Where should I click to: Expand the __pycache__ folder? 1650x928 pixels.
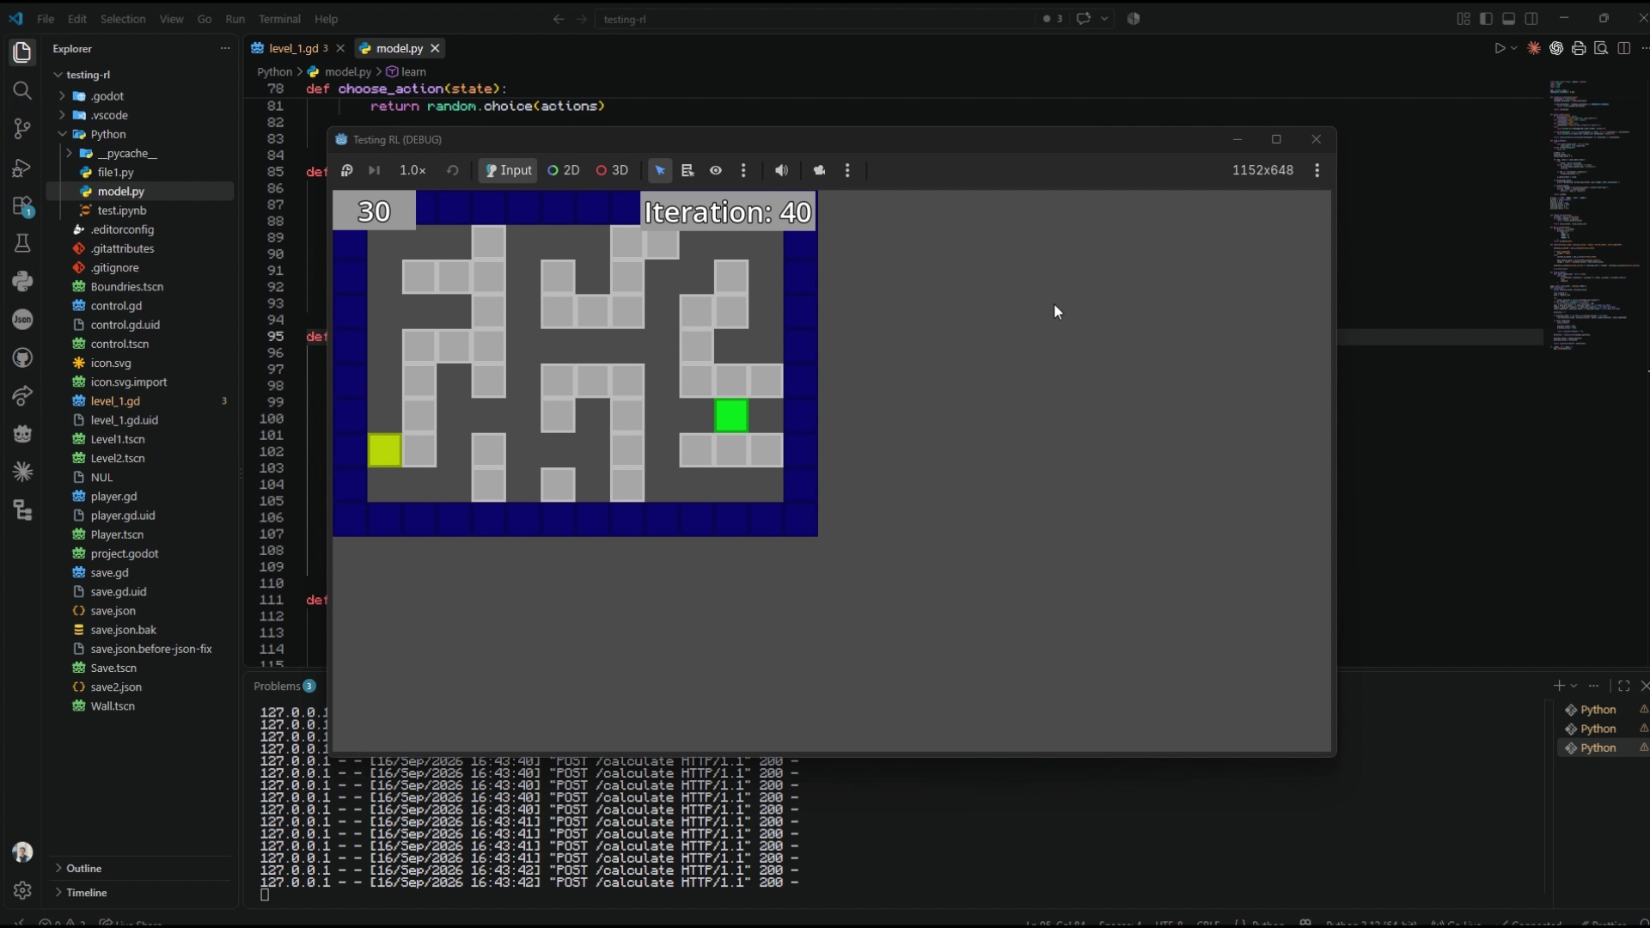coord(126,153)
